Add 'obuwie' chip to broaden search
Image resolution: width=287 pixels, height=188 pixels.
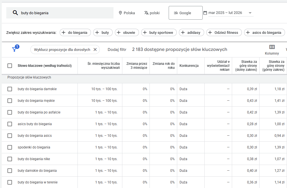tap(127, 33)
